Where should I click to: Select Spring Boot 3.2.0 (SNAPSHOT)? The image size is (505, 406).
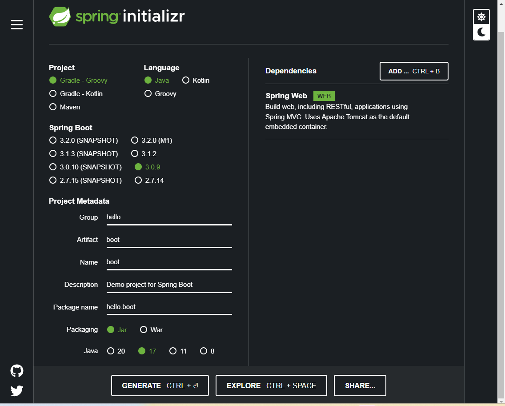84,141
